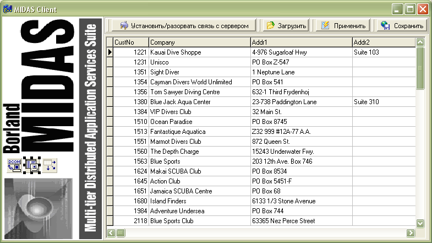This screenshot has width=432, height=243.
Task: Click the horizontal scrollbar right arrow
Action: click(411, 233)
